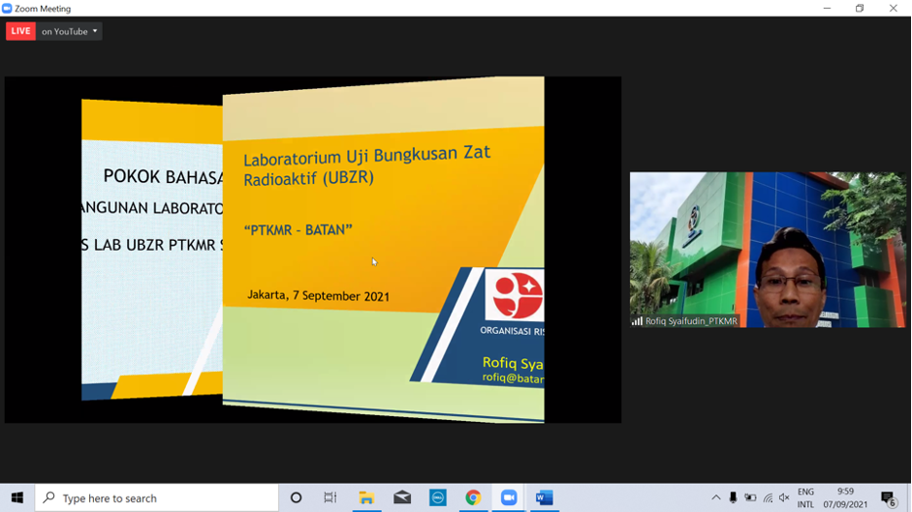Image resolution: width=912 pixels, height=512 pixels.
Task: Open the Action Center notifications icon
Action: 888,498
